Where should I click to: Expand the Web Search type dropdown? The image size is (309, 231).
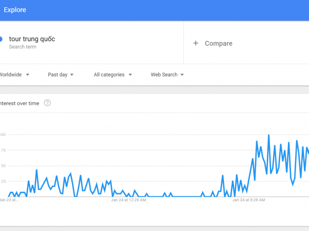pos(167,74)
